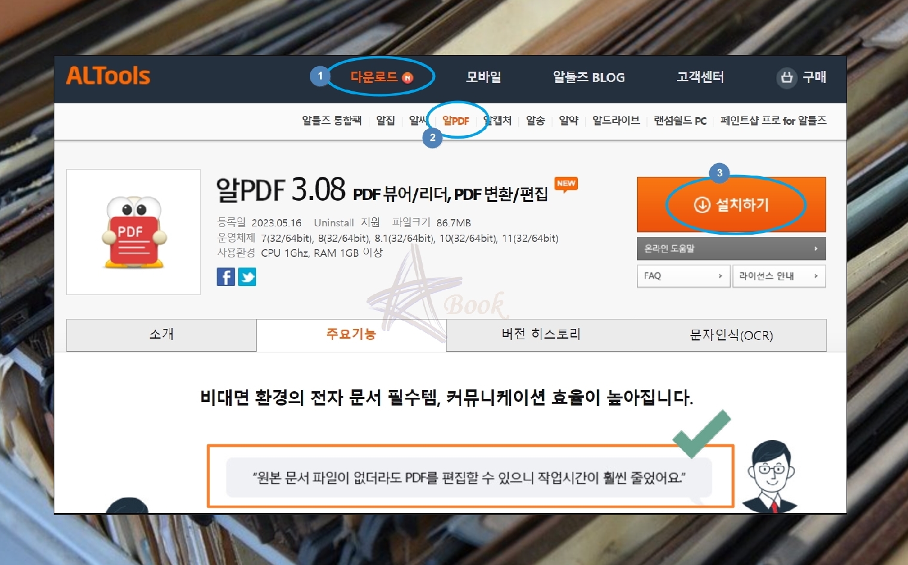
Task: Click the 알PDF 3.08 title text
Action: (x=281, y=190)
